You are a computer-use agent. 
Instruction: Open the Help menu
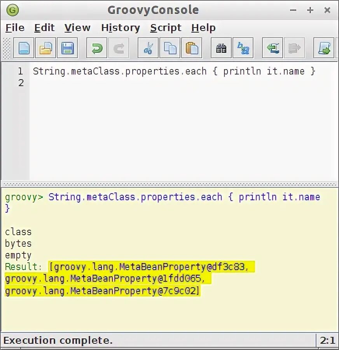203,28
